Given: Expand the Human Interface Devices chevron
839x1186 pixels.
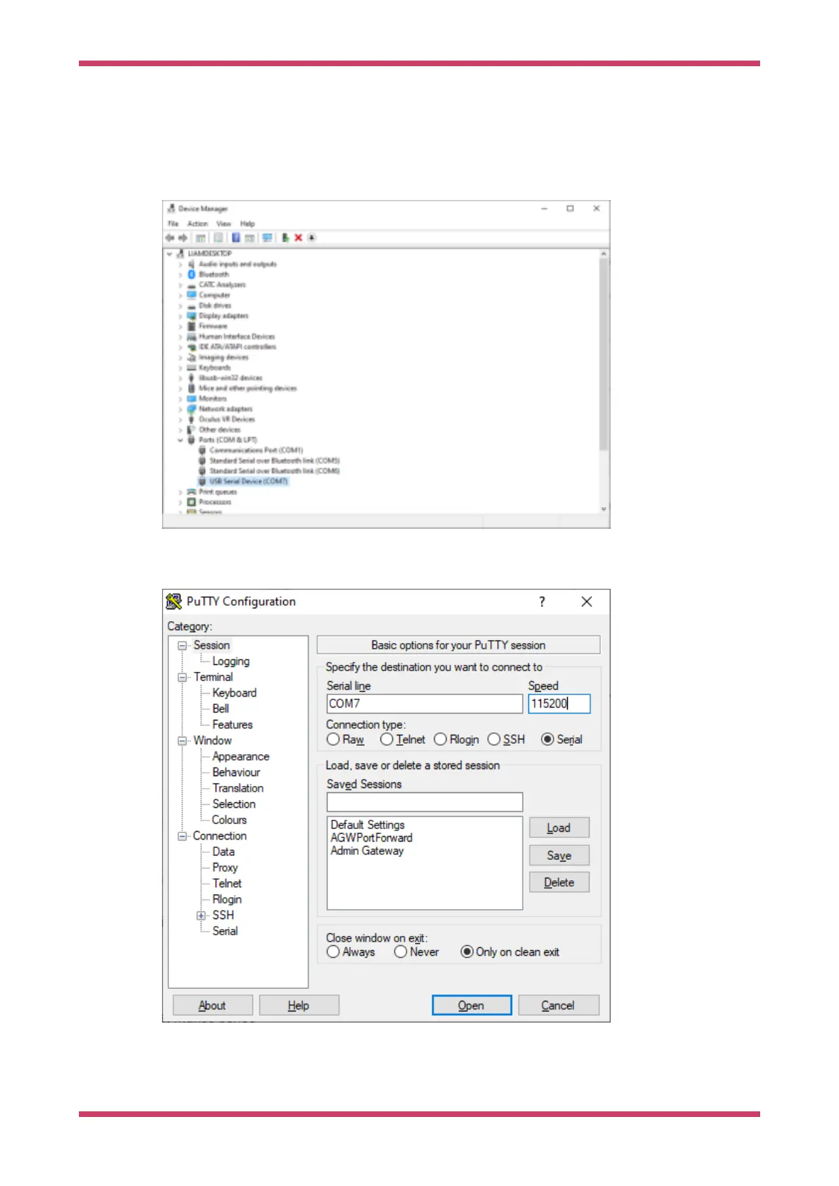Looking at the screenshot, I should pyautogui.click(x=180, y=337).
